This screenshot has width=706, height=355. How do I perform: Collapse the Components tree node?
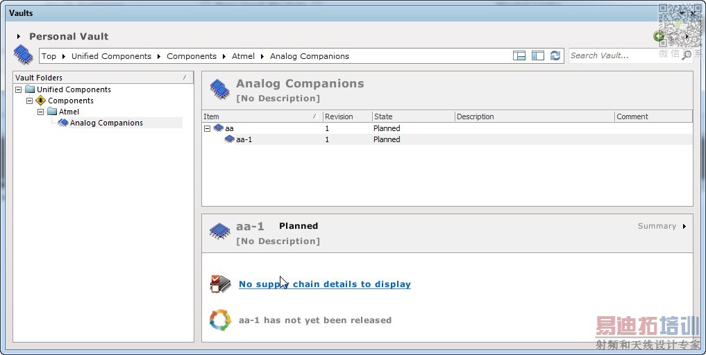pyautogui.click(x=30, y=101)
